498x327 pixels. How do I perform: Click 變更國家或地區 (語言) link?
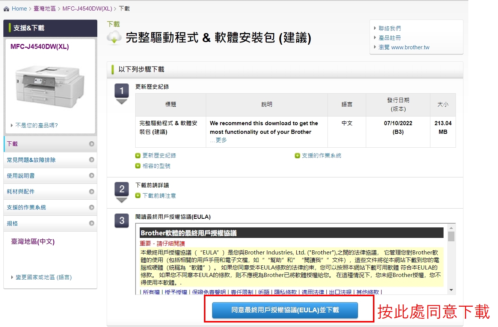click(x=44, y=277)
